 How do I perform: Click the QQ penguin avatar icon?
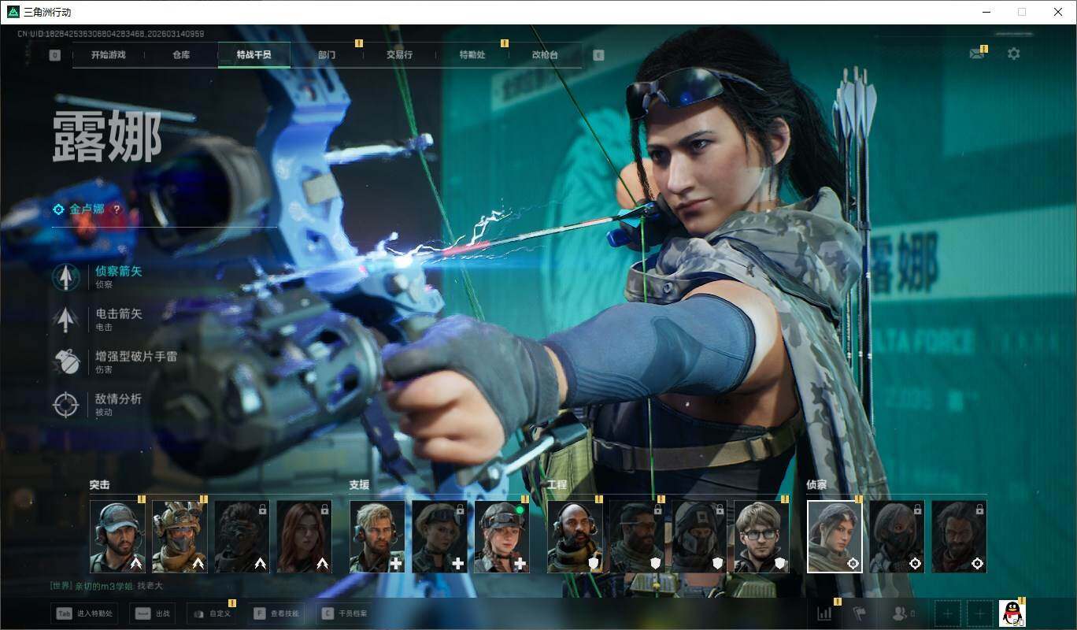pyautogui.click(x=1012, y=613)
